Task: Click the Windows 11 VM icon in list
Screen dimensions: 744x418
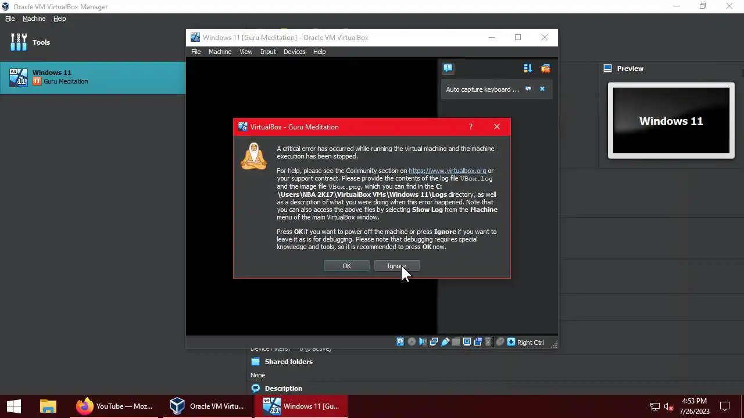Action: [x=19, y=77]
